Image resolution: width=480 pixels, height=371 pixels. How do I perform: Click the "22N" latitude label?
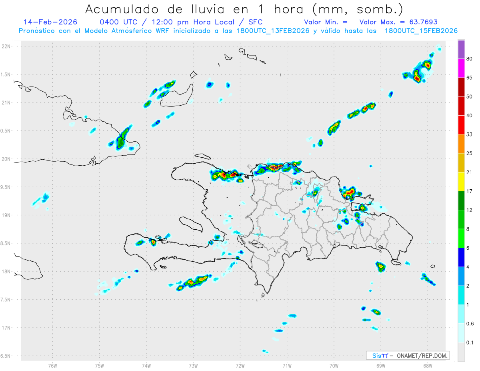point(6,46)
